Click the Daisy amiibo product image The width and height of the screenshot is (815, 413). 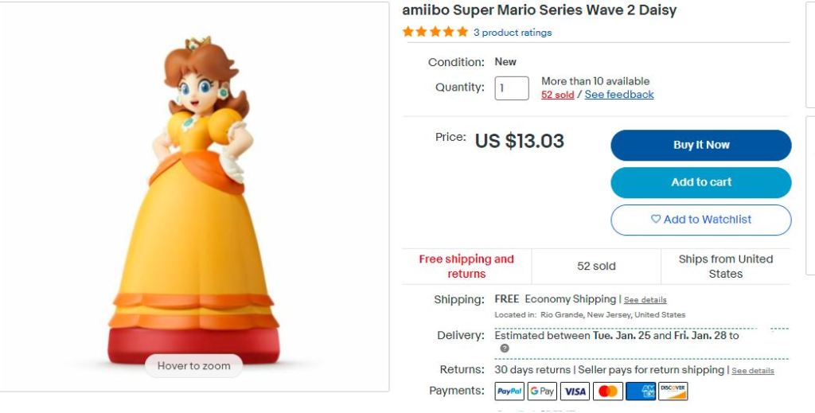click(194, 191)
